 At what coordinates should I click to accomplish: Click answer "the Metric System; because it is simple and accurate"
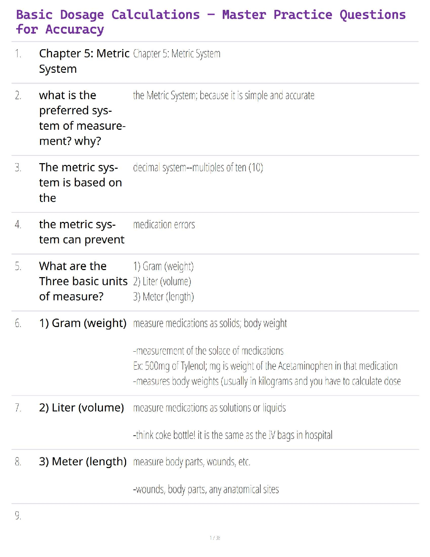click(223, 96)
